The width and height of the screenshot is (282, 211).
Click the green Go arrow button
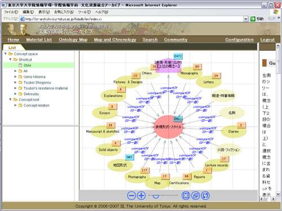(253, 19)
